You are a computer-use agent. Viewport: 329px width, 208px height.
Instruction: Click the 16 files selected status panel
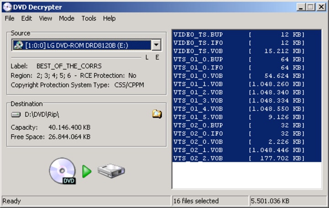click(x=210, y=201)
